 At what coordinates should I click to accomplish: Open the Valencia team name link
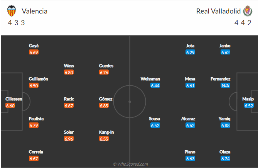point(35,11)
